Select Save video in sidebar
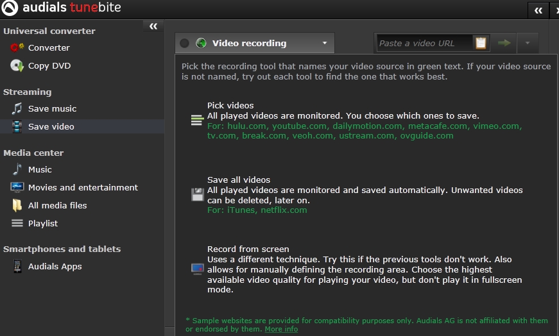 (x=82, y=126)
